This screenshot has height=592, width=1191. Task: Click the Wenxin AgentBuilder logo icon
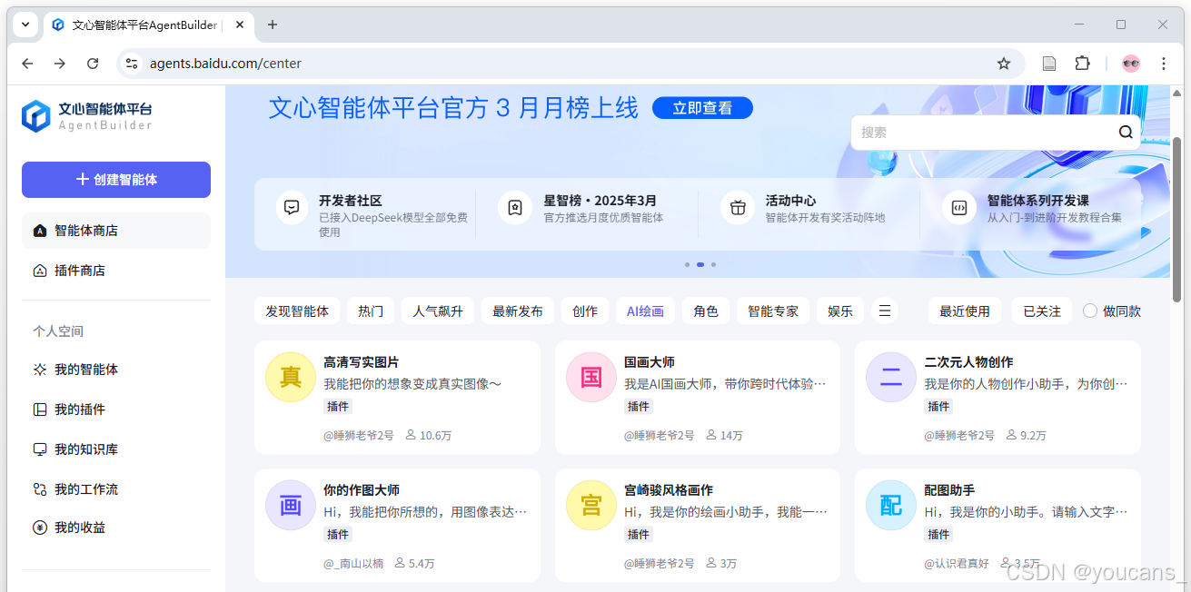36,116
